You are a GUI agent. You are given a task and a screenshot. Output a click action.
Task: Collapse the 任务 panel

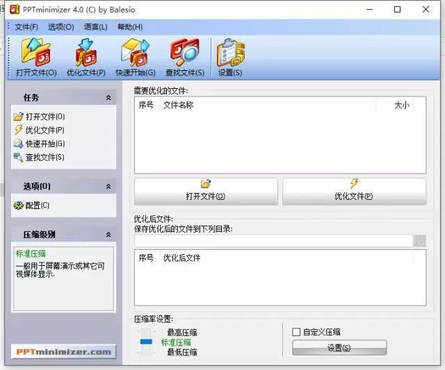click(x=108, y=98)
